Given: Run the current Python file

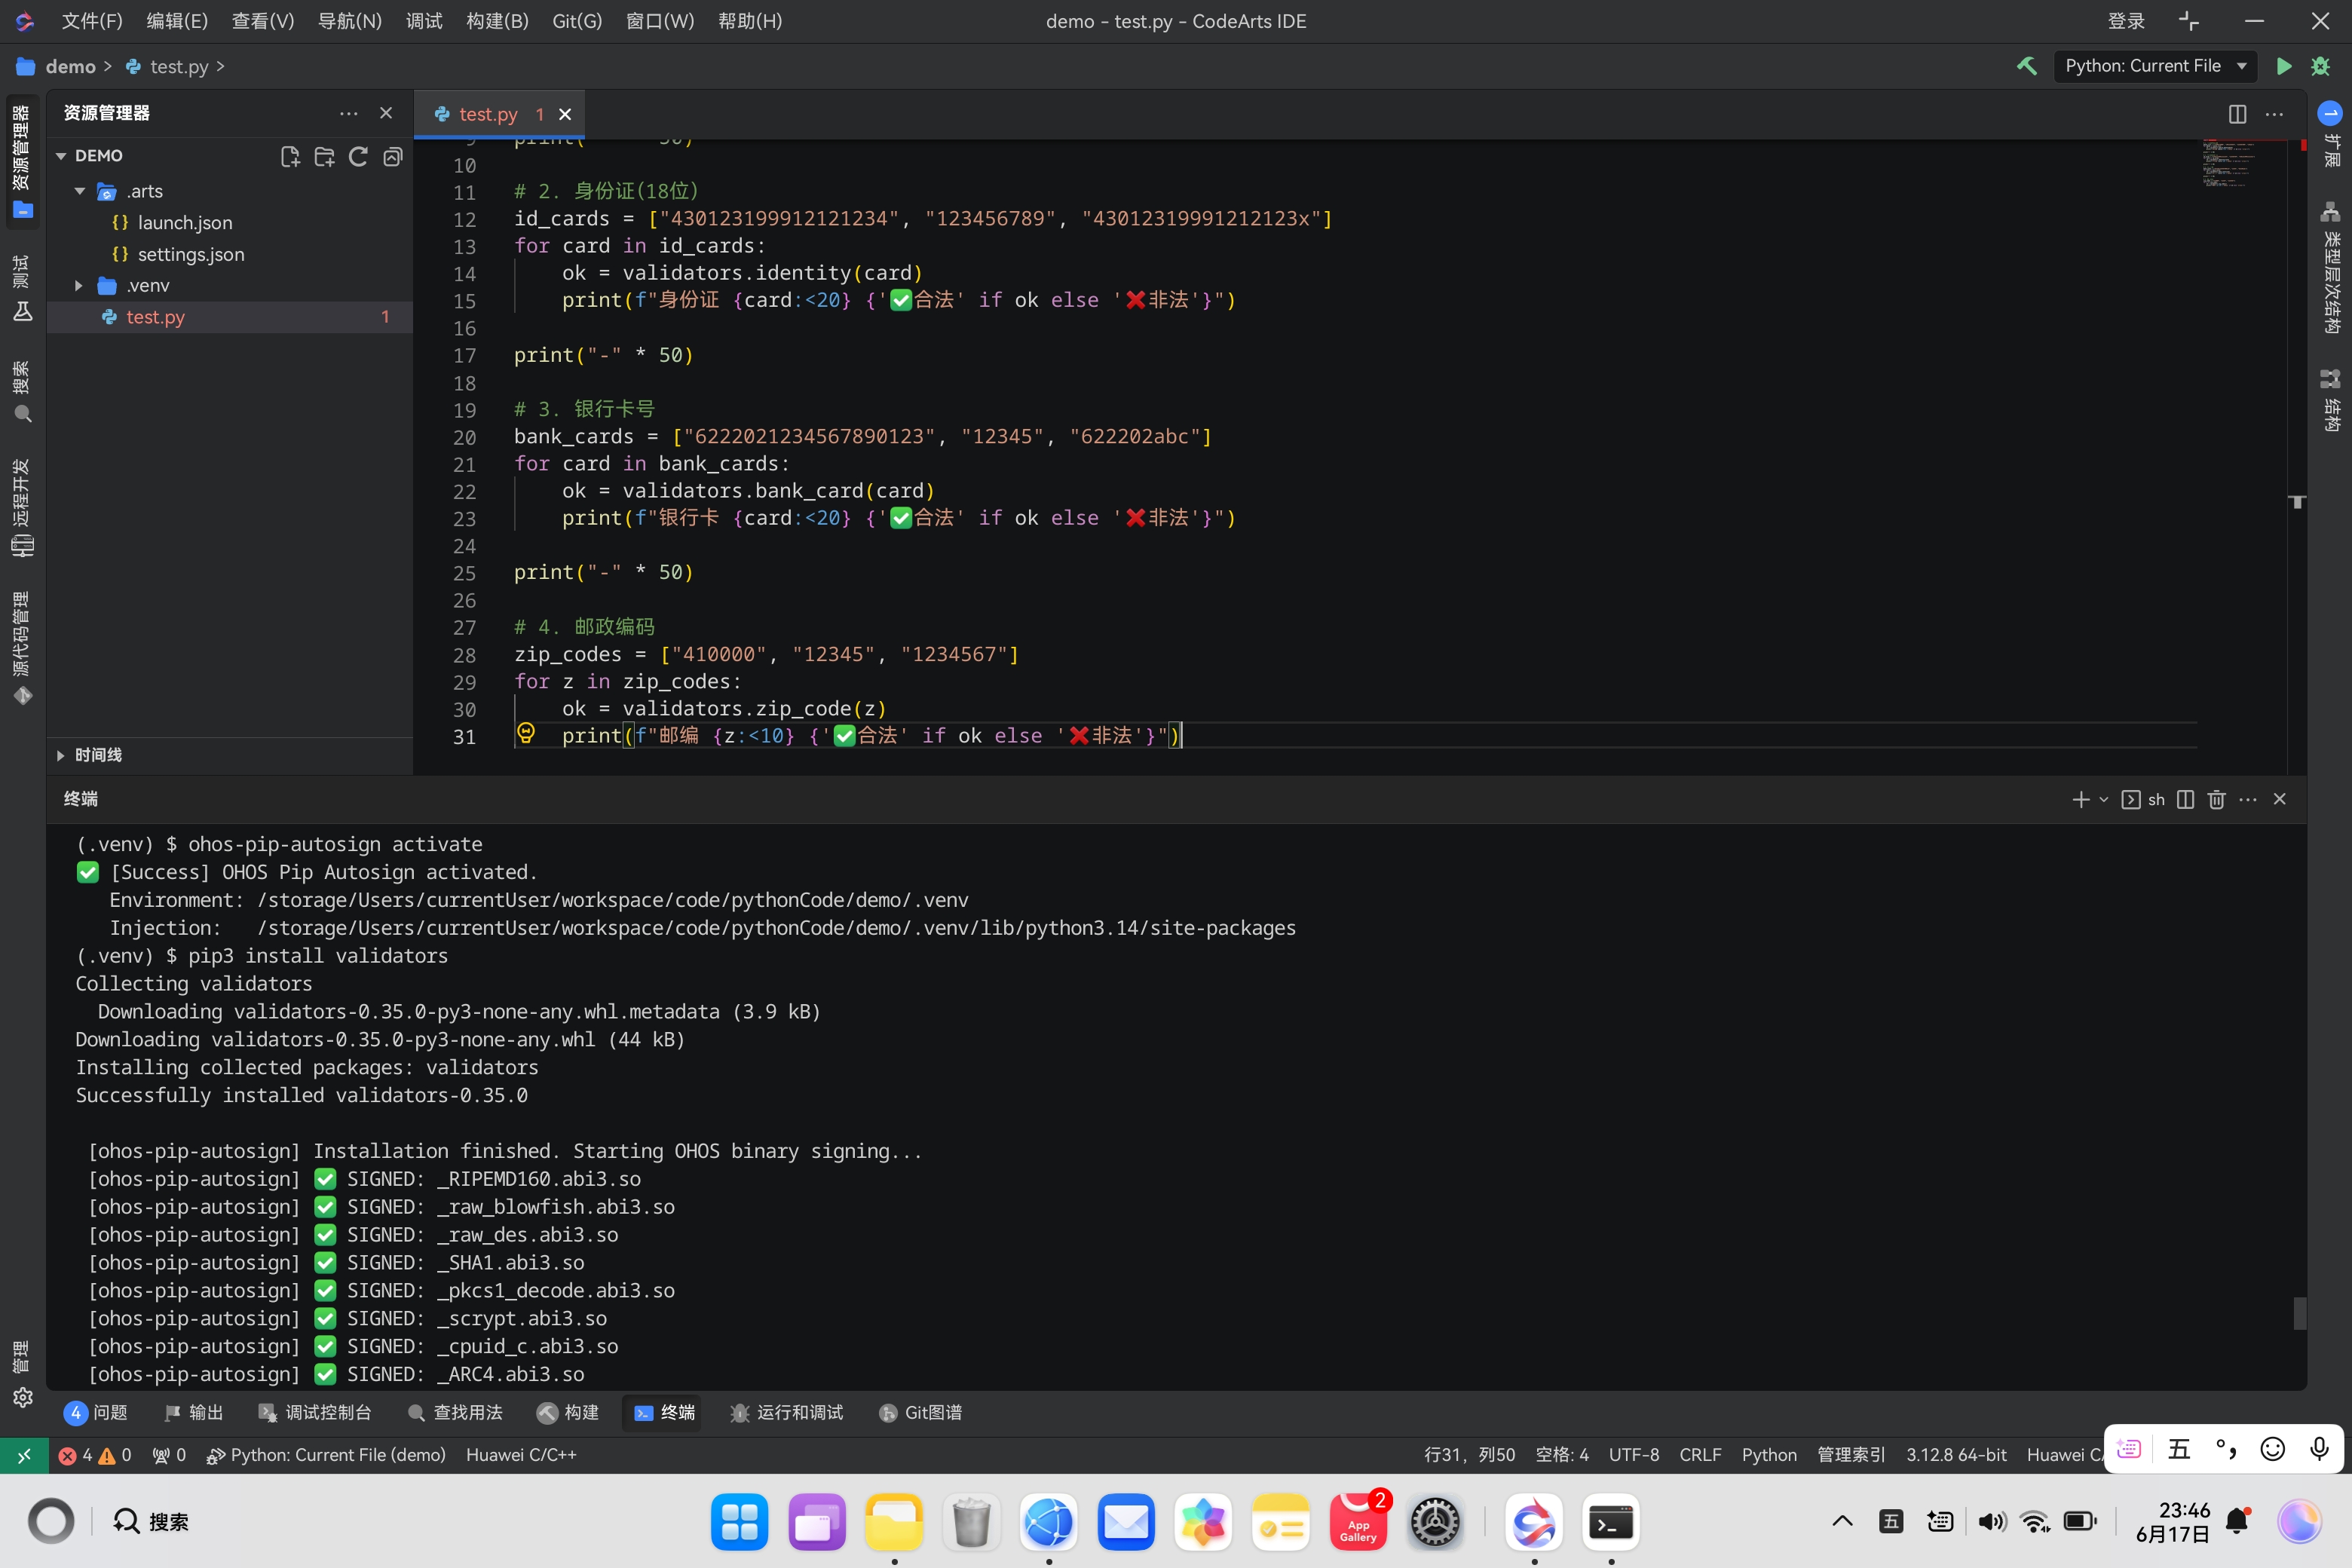Looking at the screenshot, I should 2283,66.
